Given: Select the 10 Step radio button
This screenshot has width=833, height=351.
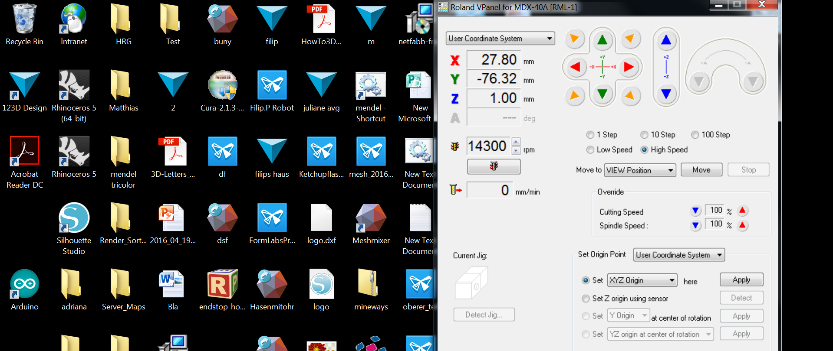Looking at the screenshot, I should (644, 135).
